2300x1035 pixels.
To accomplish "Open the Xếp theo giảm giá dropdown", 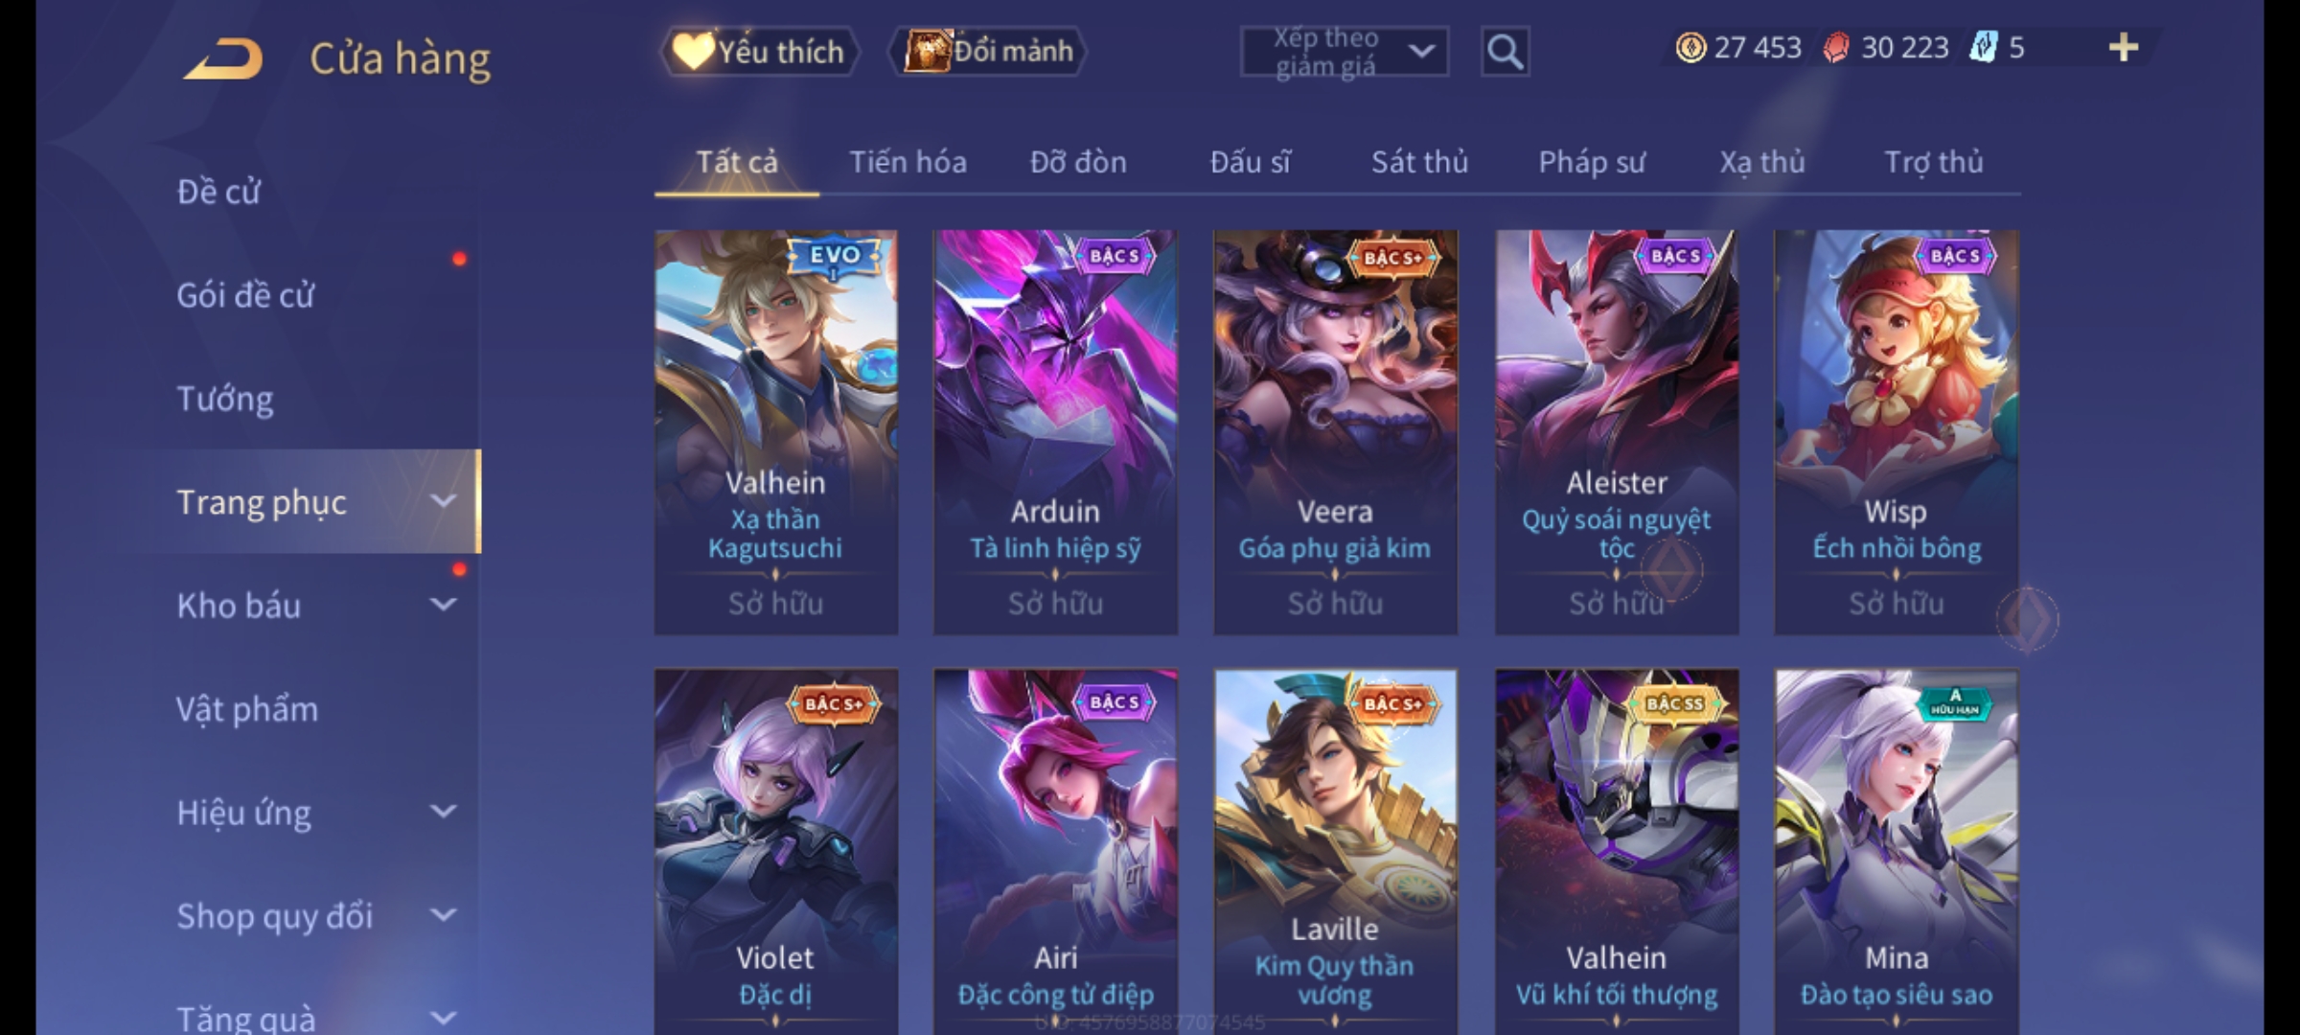I will coord(1344,52).
